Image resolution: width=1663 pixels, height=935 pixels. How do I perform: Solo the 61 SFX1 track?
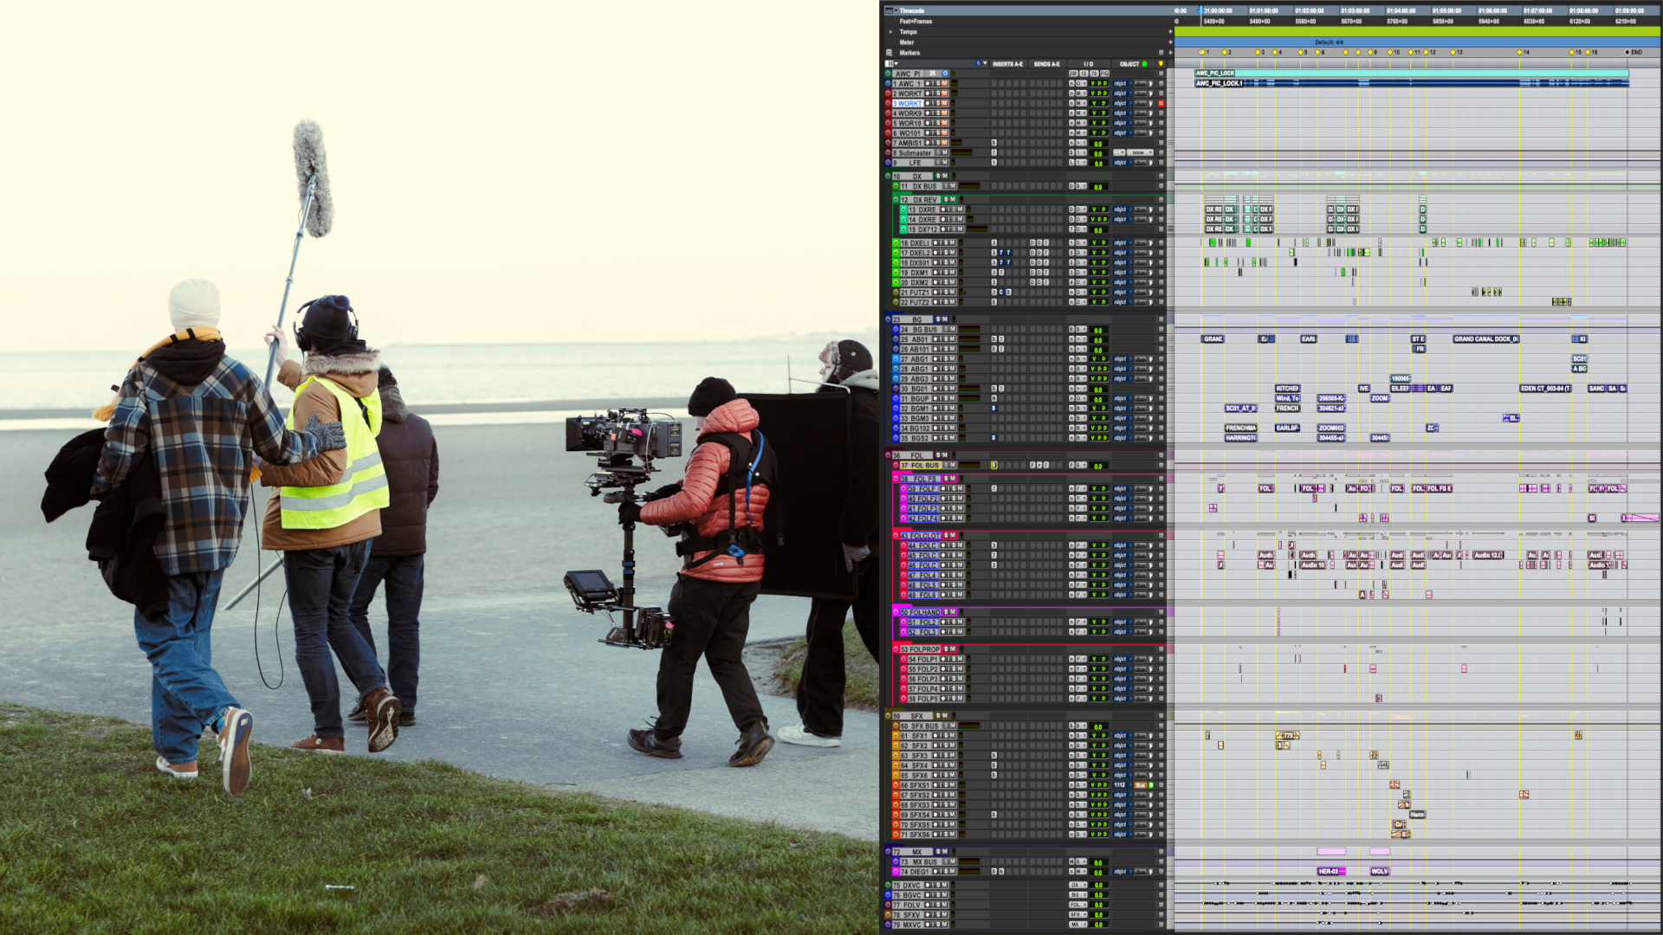[946, 736]
